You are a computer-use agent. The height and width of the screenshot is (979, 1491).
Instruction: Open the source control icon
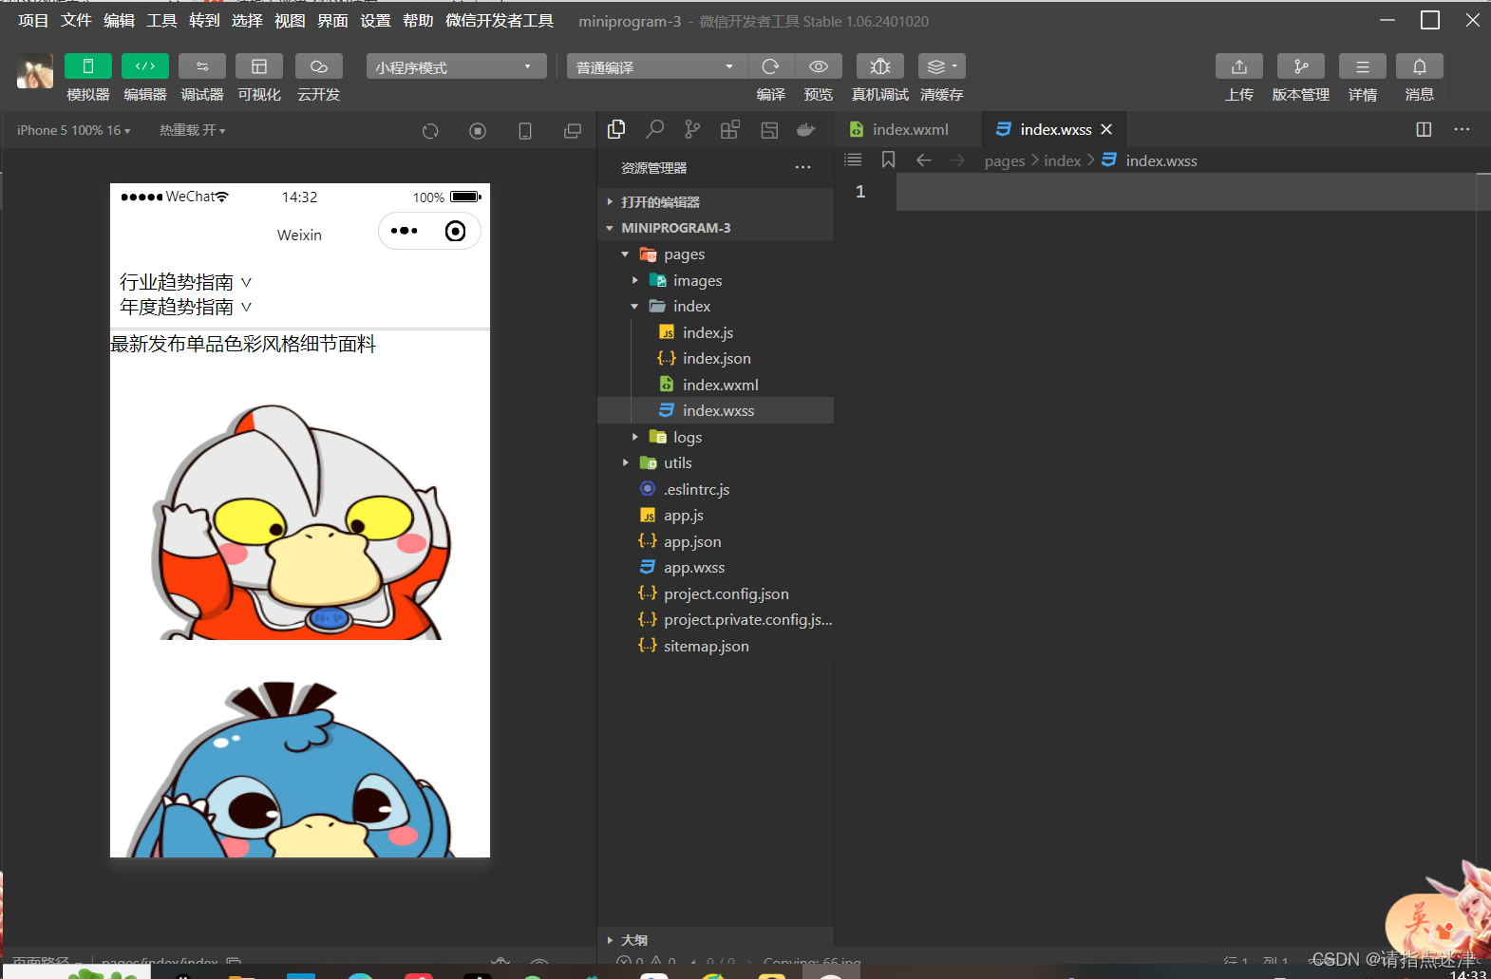(x=692, y=129)
